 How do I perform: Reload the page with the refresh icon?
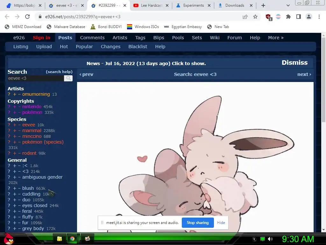(x=27, y=17)
